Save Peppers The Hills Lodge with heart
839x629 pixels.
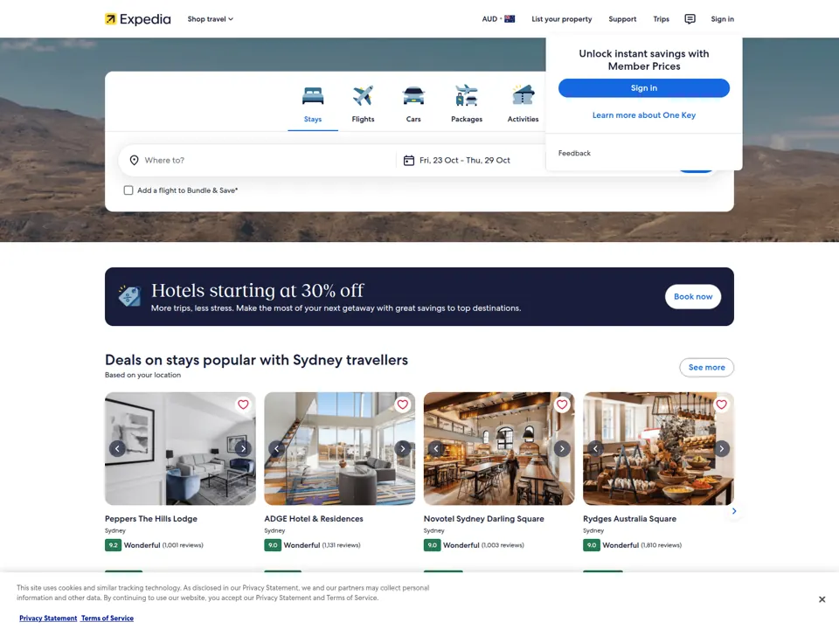click(x=243, y=404)
